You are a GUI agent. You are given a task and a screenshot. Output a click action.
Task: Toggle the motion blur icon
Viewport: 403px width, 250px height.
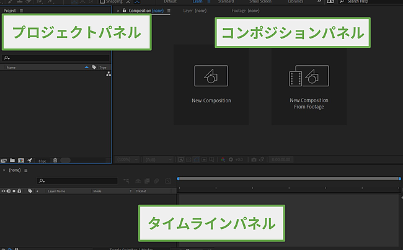156,181
